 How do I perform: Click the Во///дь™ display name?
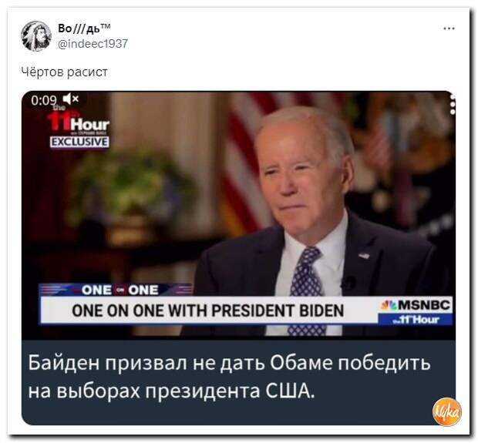coord(84,29)
